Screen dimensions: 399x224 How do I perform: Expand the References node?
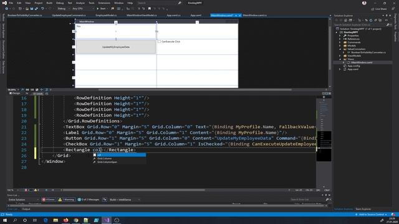click(x=340, y=39)
